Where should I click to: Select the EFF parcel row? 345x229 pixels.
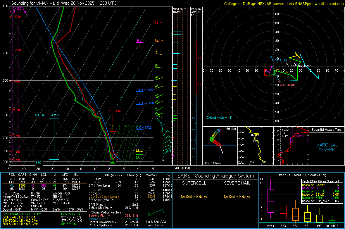point(44,182)
